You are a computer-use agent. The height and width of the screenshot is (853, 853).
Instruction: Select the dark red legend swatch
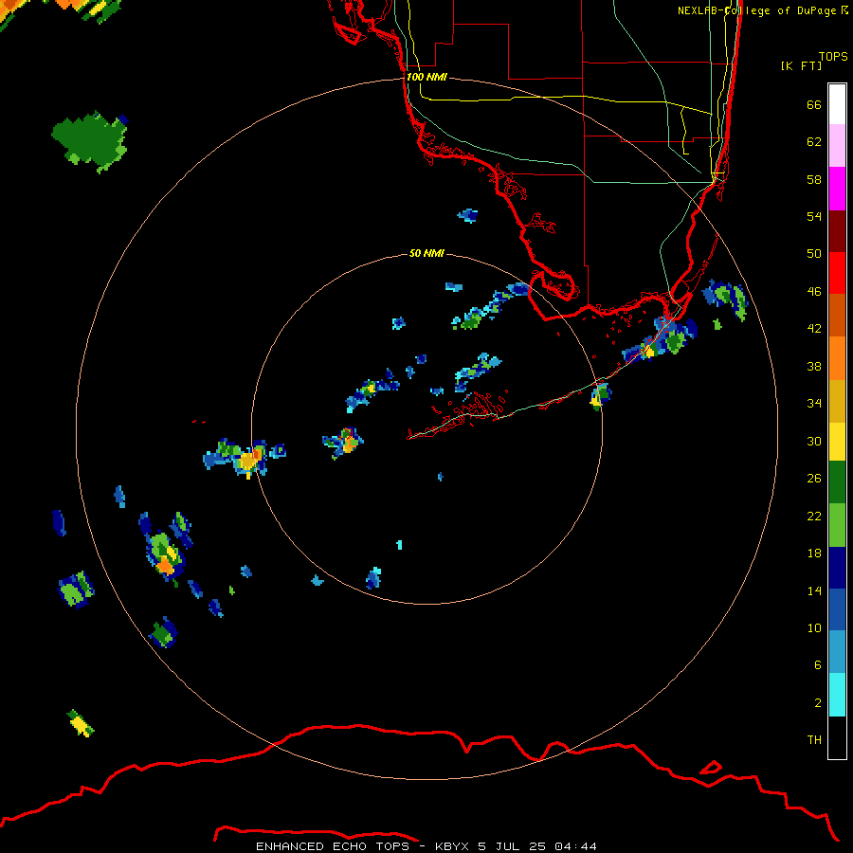click(x=837, y=230)
